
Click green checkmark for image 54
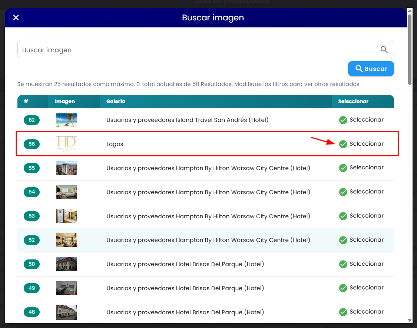(x=343, y=192)
